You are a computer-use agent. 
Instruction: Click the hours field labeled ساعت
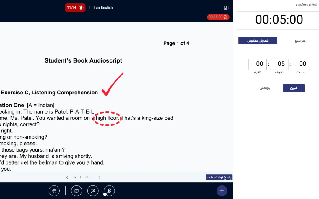click(300, 64)
